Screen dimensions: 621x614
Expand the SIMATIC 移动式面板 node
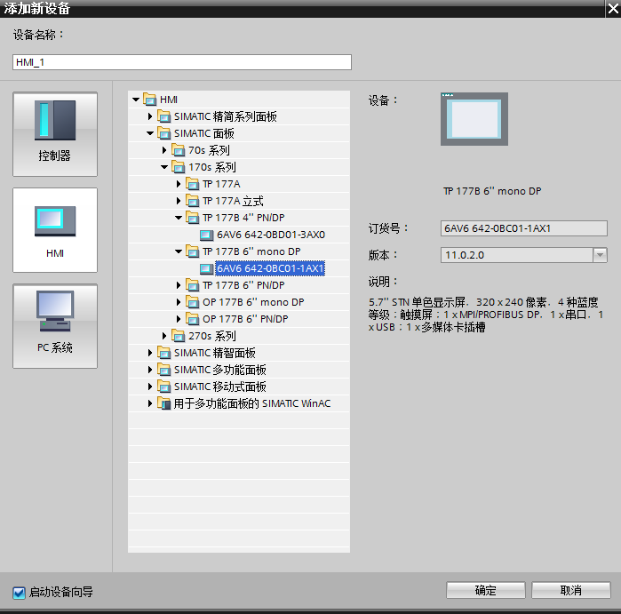point(150,387)
